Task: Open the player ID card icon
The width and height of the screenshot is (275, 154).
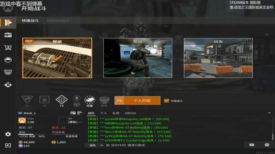Action: tap(73, 113)
